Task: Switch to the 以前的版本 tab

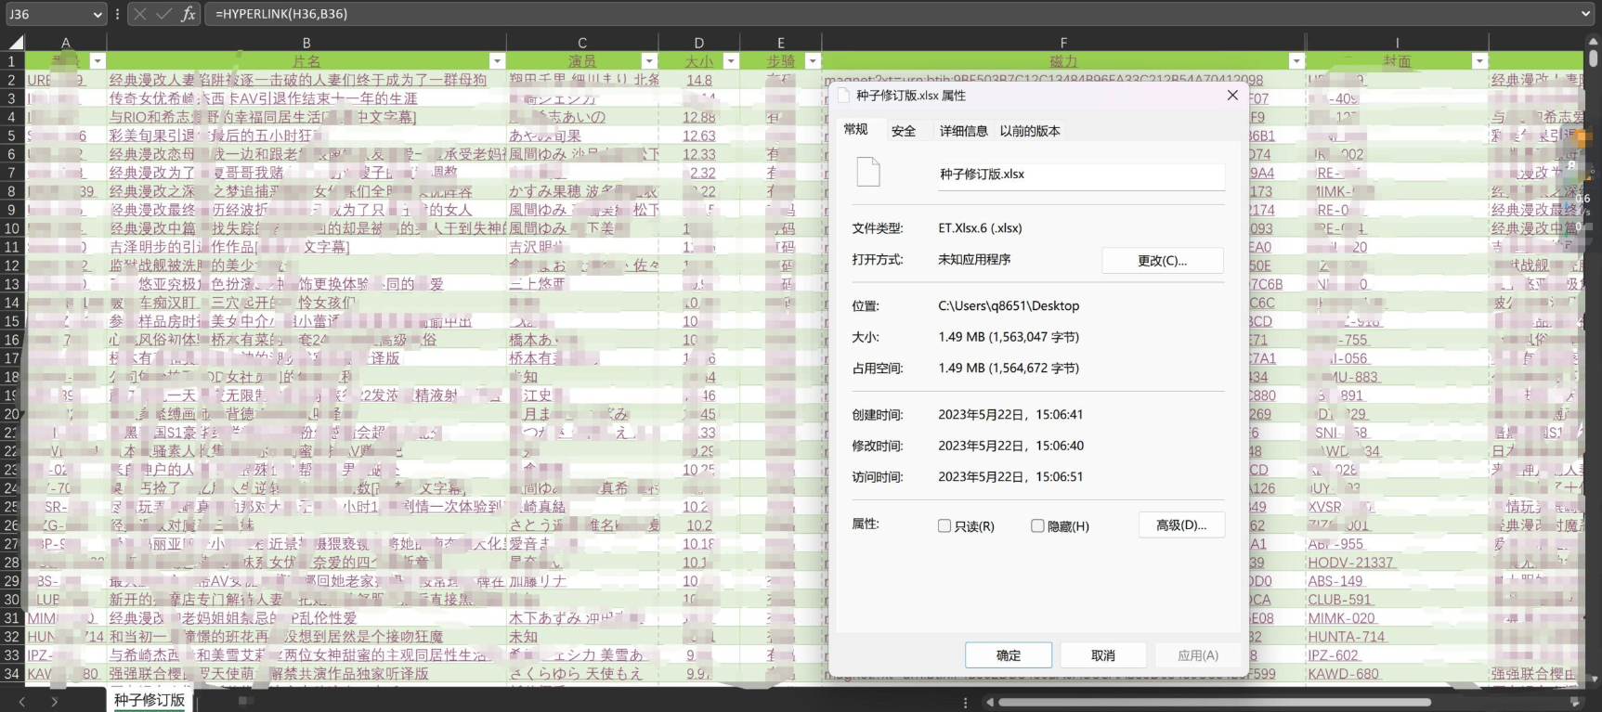Action: [1030, 131]
